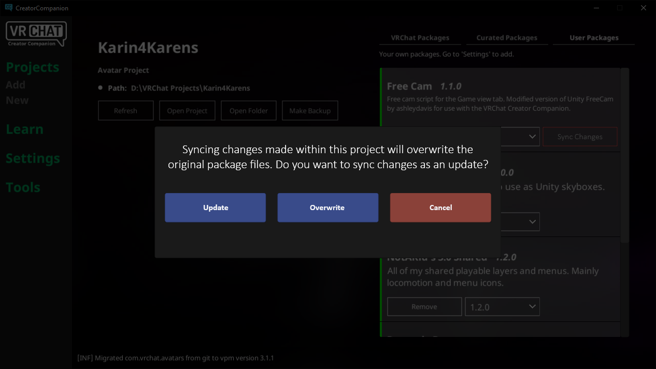Screen dimensions: 656x369
Task: Click the Open Folder button
Action: pos(249,111)
